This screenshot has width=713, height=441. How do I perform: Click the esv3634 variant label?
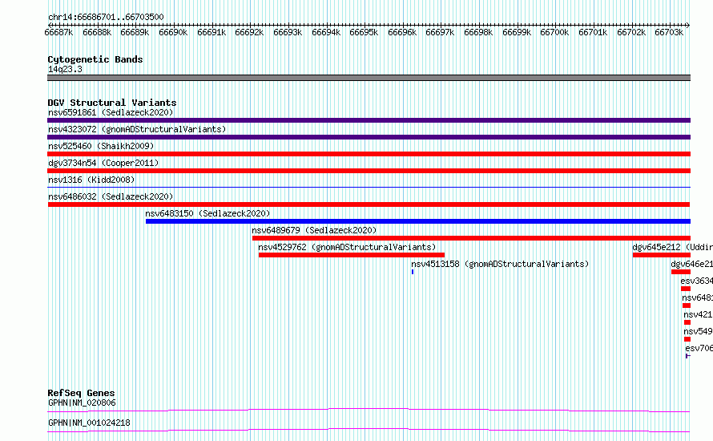coord(697,281)
